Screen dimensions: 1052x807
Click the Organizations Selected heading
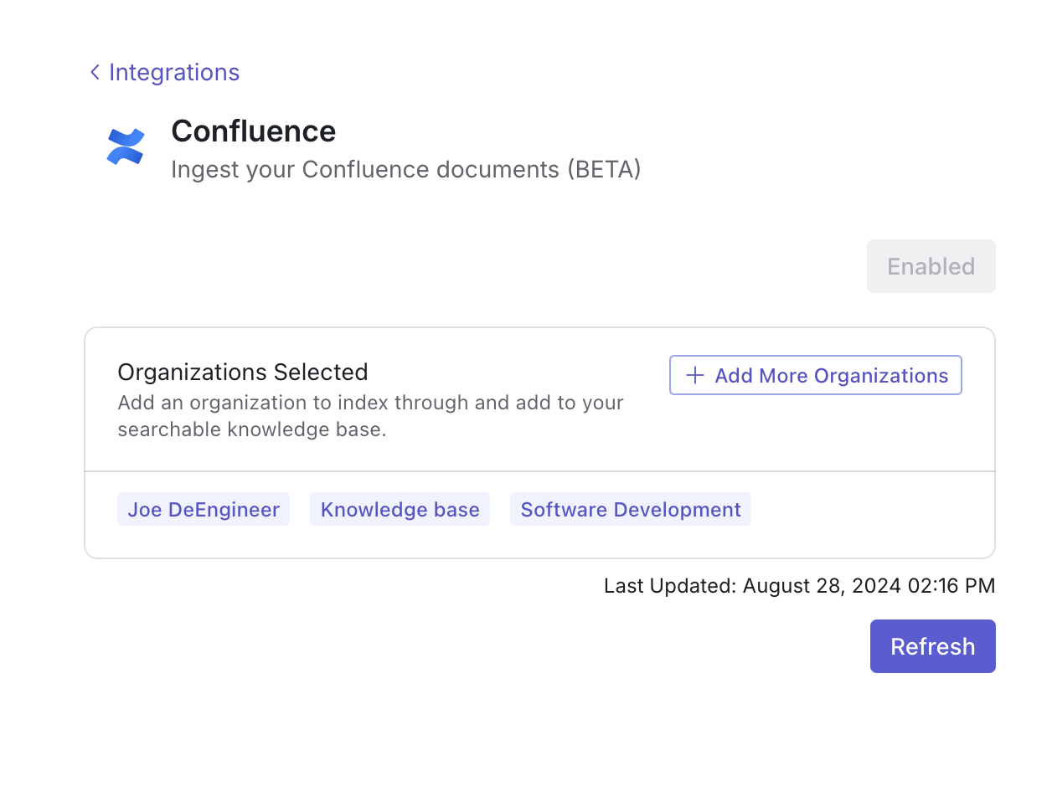coord(243,373)
